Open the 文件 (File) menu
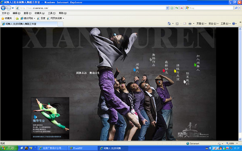242x151 pixels. tap(6, 13)
